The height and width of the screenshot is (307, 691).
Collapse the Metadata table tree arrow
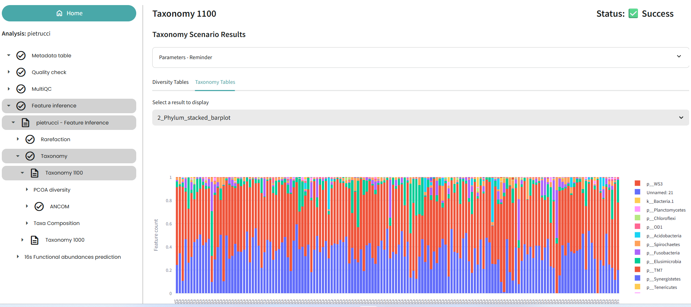(9, 56)
